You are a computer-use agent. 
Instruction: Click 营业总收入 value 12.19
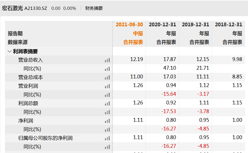tap(137, 59)
